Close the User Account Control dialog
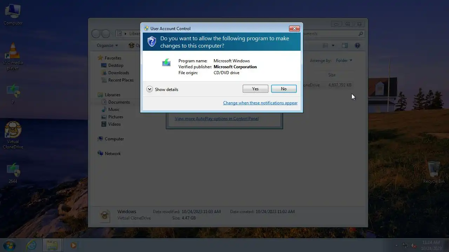Image resolution: width=449 pixels, height=252 pixels. point(294,28)
